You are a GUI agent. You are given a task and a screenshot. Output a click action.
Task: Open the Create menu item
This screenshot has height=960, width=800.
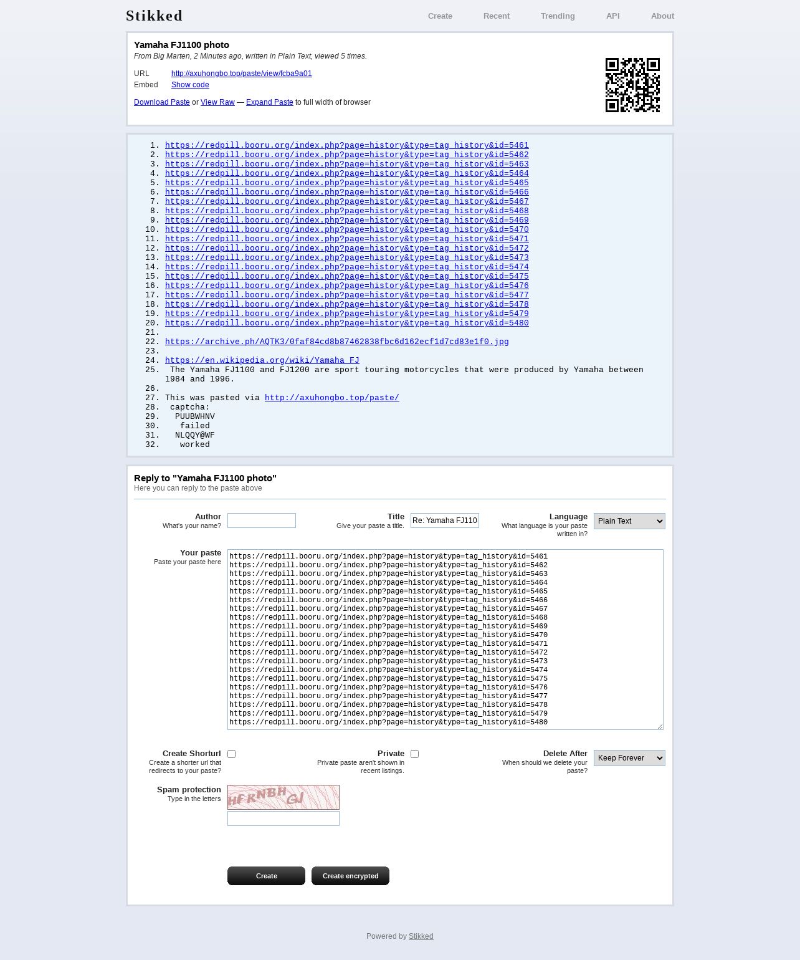click(x=440, y=16)
